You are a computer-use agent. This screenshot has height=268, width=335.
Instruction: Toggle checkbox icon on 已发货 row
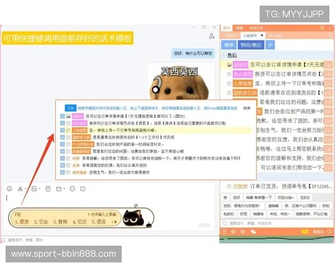(x=229, y=186)
